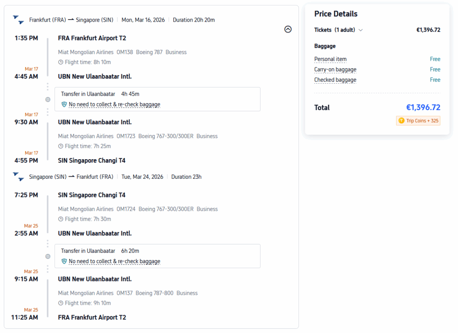Open the Personal item baggage info
Viewport: 458px width, 333px height.
click(330, 59)
